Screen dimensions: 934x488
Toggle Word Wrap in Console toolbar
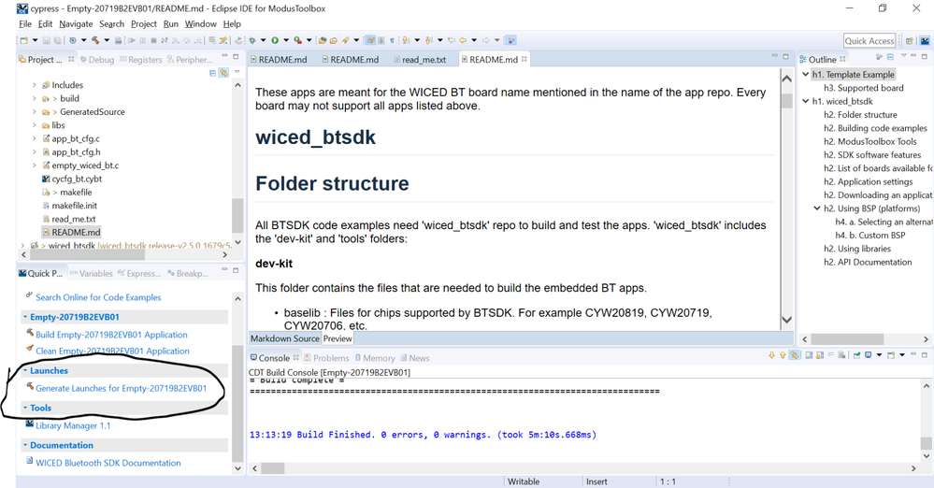pos(831,355)
